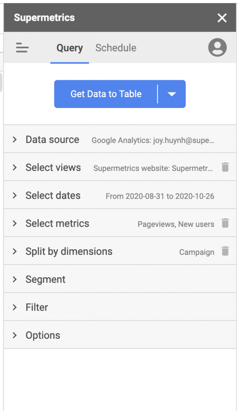Open Get Data to Table dropdown arrow
Viewport: 238px width, 411px height.
point(172,94)
